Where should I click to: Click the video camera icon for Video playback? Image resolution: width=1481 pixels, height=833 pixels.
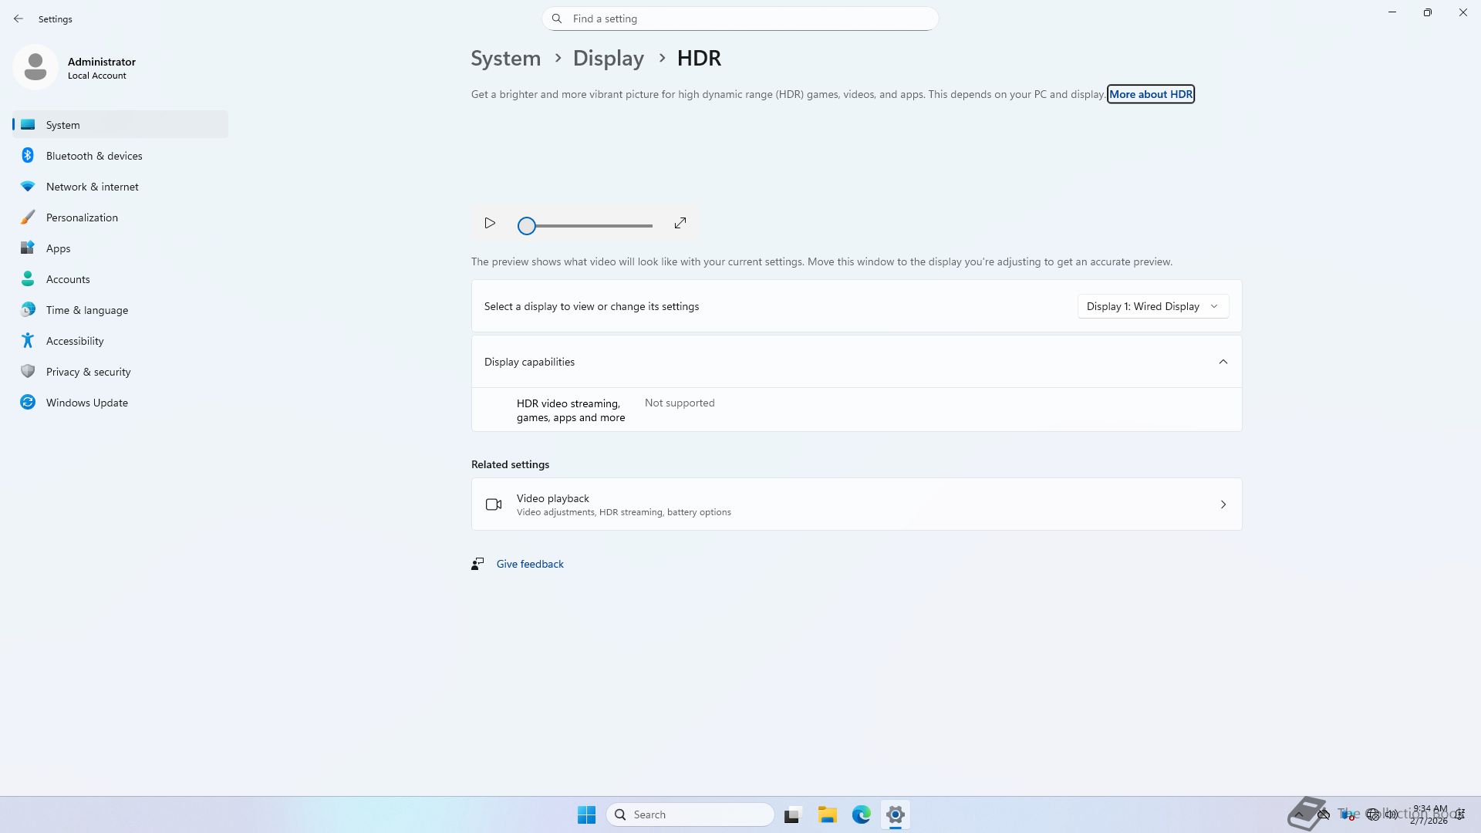coord(494,504)
